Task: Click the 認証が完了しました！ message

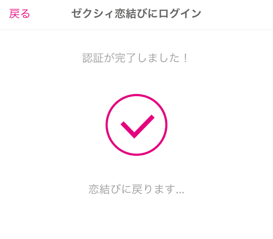Action: pos(135,58)
